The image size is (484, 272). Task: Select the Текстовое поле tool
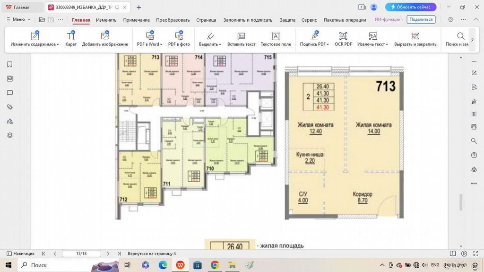[x=276, y=39]
